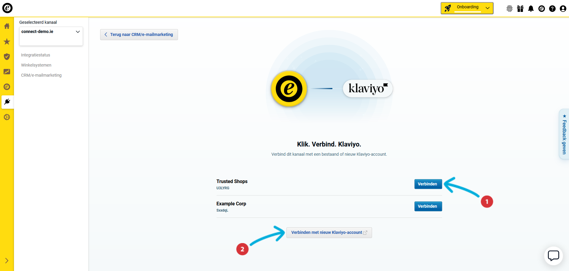Image resolution: width=569 pixels, height=271 pixels.
Task: Open the connect-demo.ie channel selector
Action: [51, 32]
